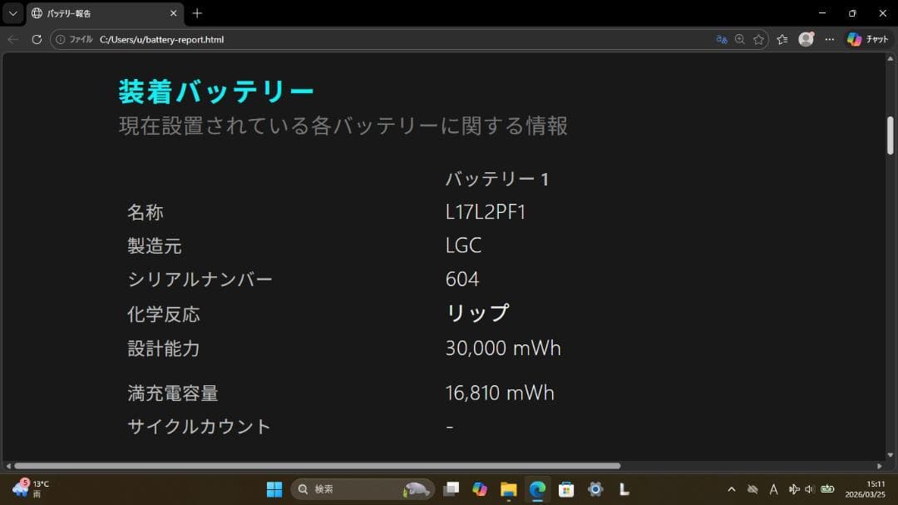Click the battery name L17L2PF1
Image resolution: width=898 pixels, height=505 pixels.
[x=486, y=212]
